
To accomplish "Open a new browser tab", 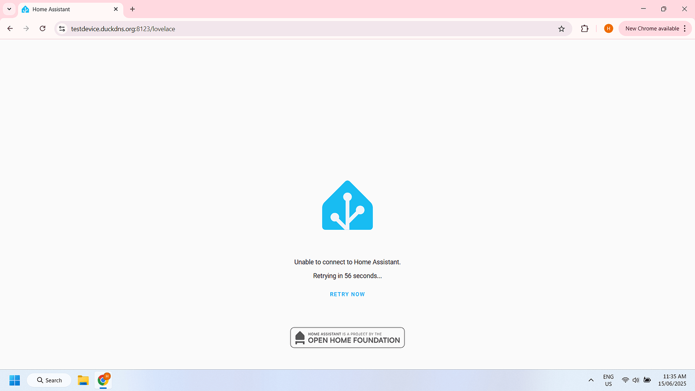I will (x=132, y=9).
